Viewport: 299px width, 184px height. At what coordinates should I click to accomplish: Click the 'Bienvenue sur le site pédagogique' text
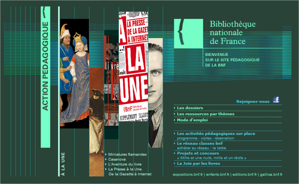[232, 60]
